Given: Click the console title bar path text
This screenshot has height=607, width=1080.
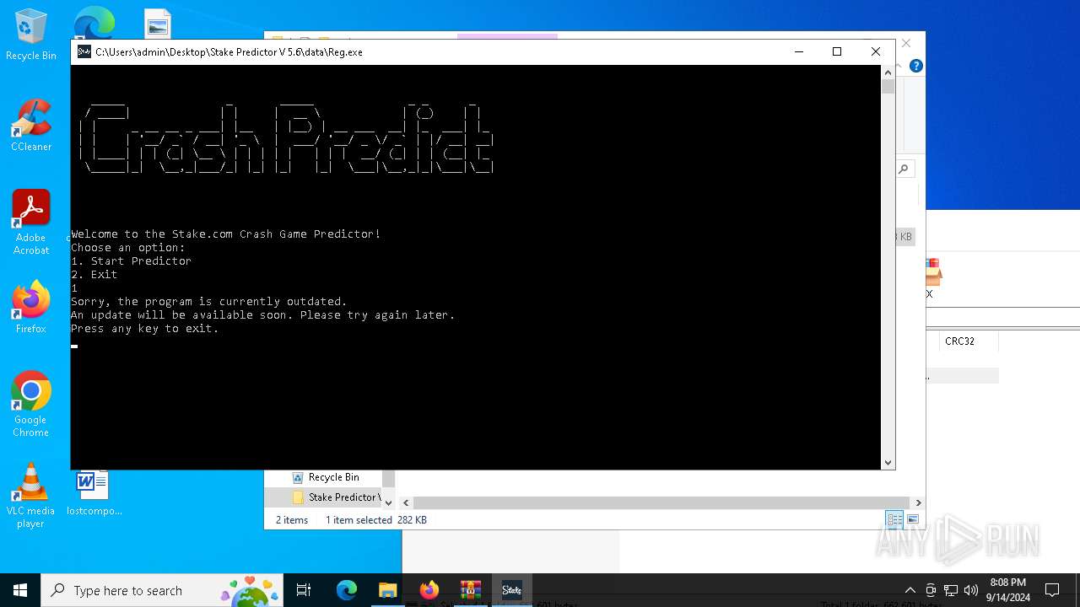Looking at the screenshot, I should tap(229, 51).
